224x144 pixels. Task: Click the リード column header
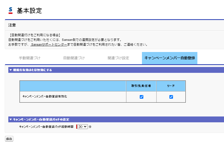[171, 86]
